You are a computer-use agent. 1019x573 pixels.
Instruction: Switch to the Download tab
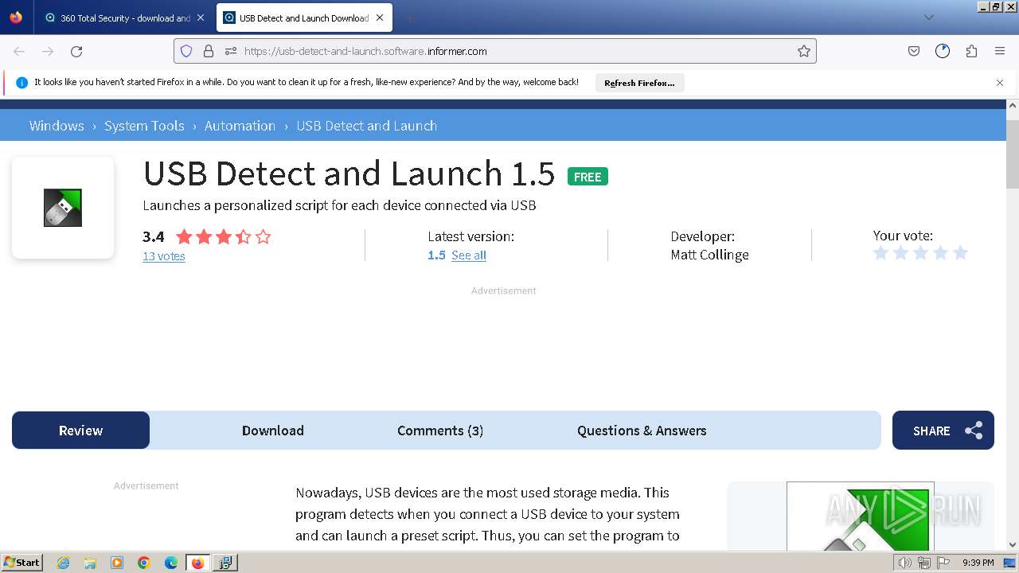point(273,431)
